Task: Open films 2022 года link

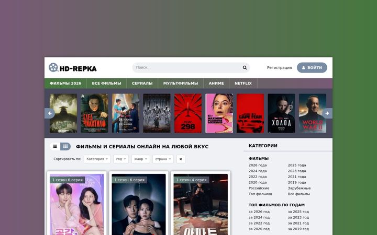Action: [x=258, y=177]
